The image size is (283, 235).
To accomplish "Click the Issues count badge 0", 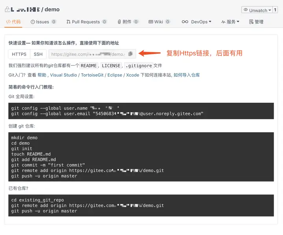I will [53, 22].
